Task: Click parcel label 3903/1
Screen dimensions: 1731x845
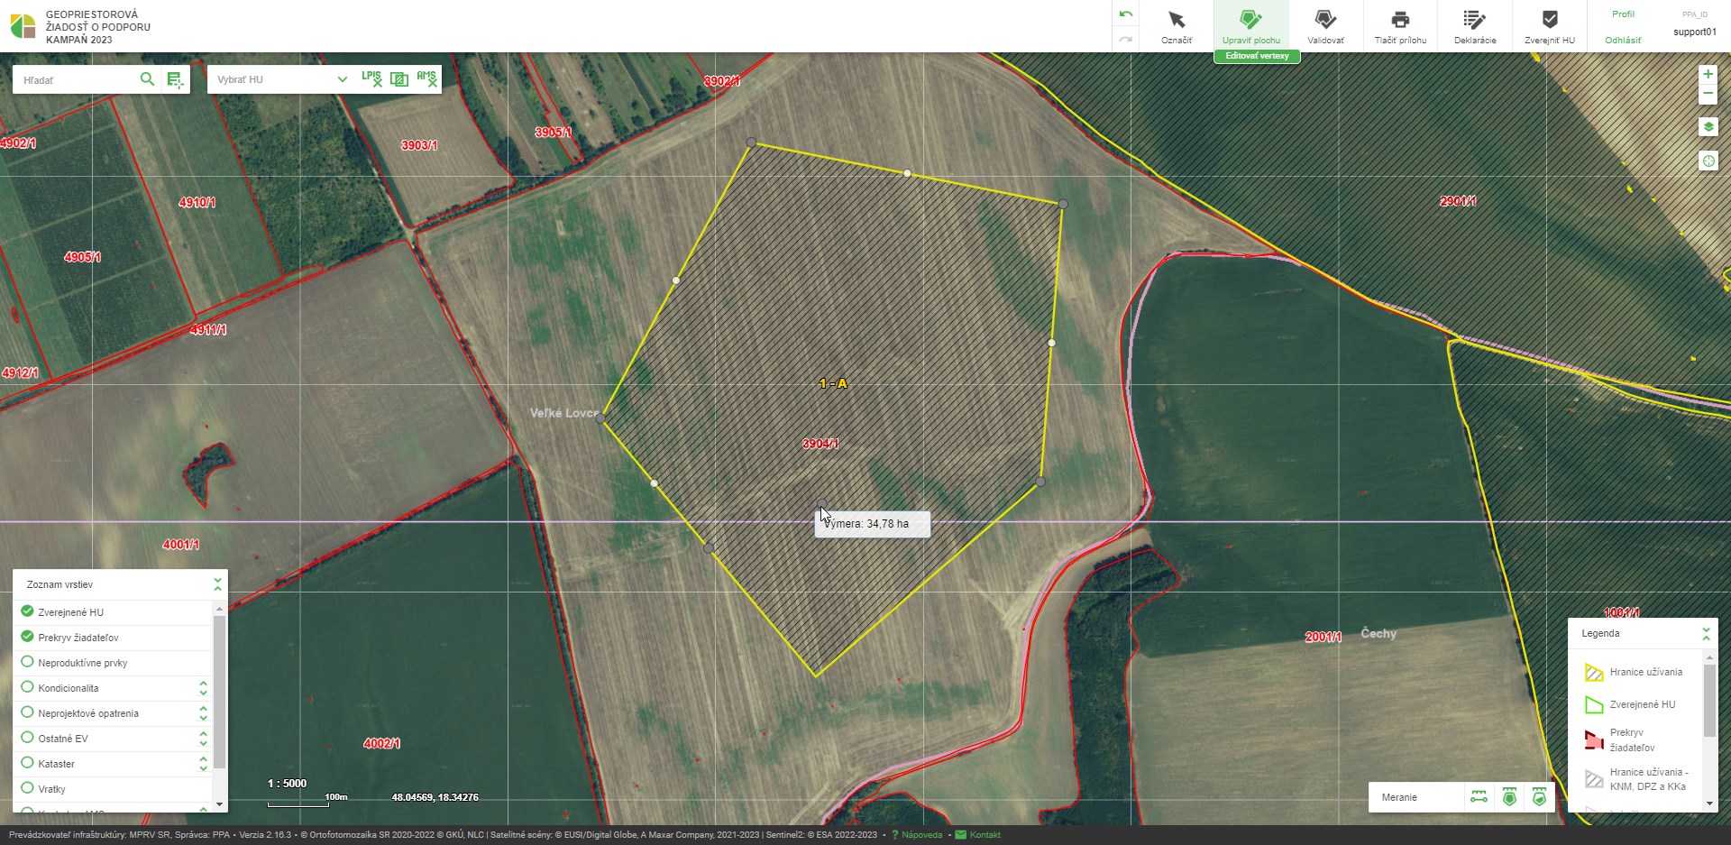Action: click(x=419, y=145)
